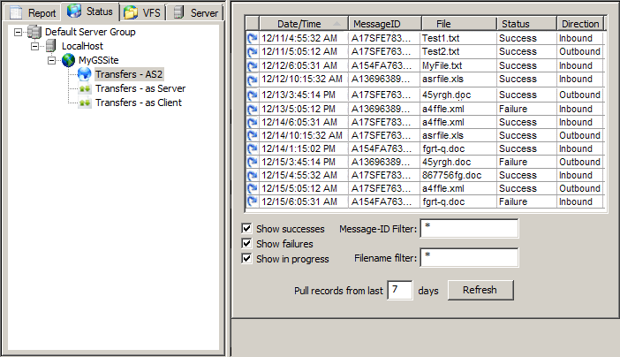Switch to the Report tab

(33, 12)
